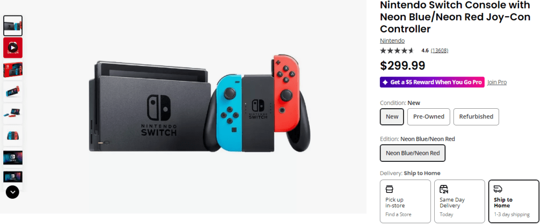Open the 13608 reviews link
The width and height of the screenshot is (549, 224).
pos(439,51)
